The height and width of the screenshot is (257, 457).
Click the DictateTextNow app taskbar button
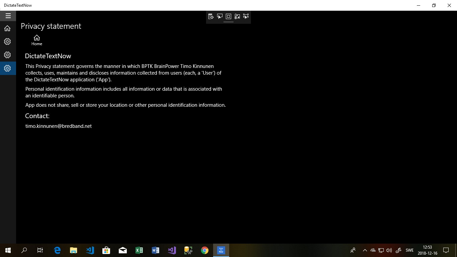click(221, 250)
